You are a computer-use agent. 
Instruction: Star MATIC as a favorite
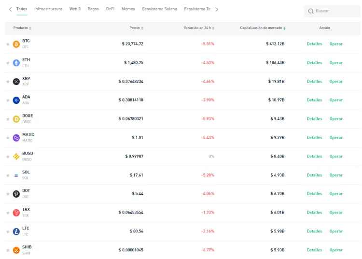pos(8,138)
